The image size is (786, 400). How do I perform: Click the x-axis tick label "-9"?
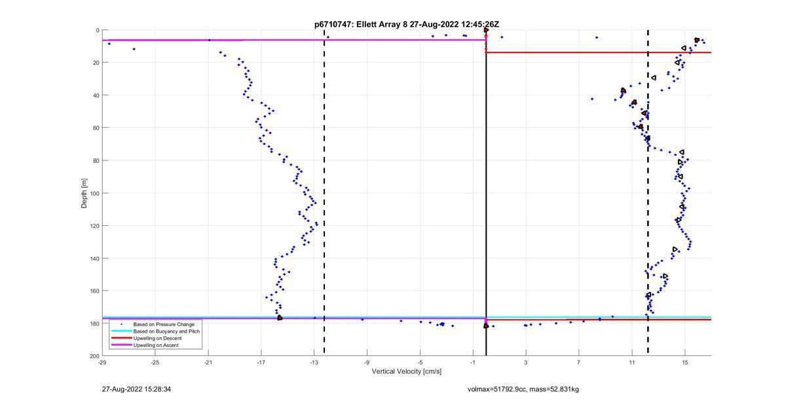[x=367, y=362]
